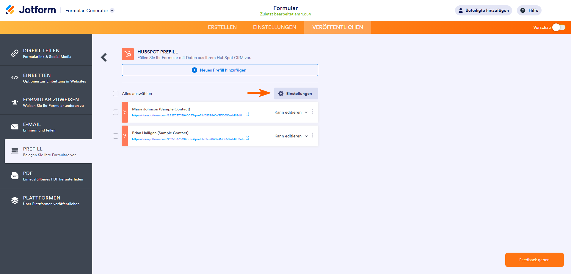Click the question mark Hilfe icon
This screenshot has width=571, height=274.
pyautogui.click(x=523, y=10)
